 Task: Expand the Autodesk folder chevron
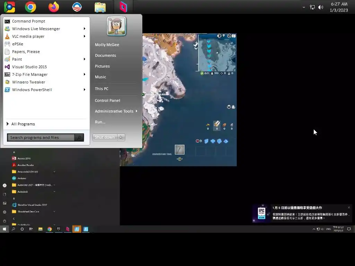click(54, 192)
